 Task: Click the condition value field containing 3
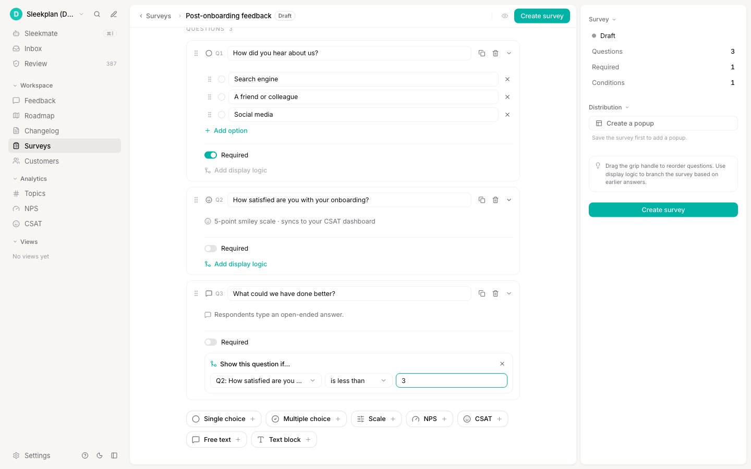click(x=452, y=381)
